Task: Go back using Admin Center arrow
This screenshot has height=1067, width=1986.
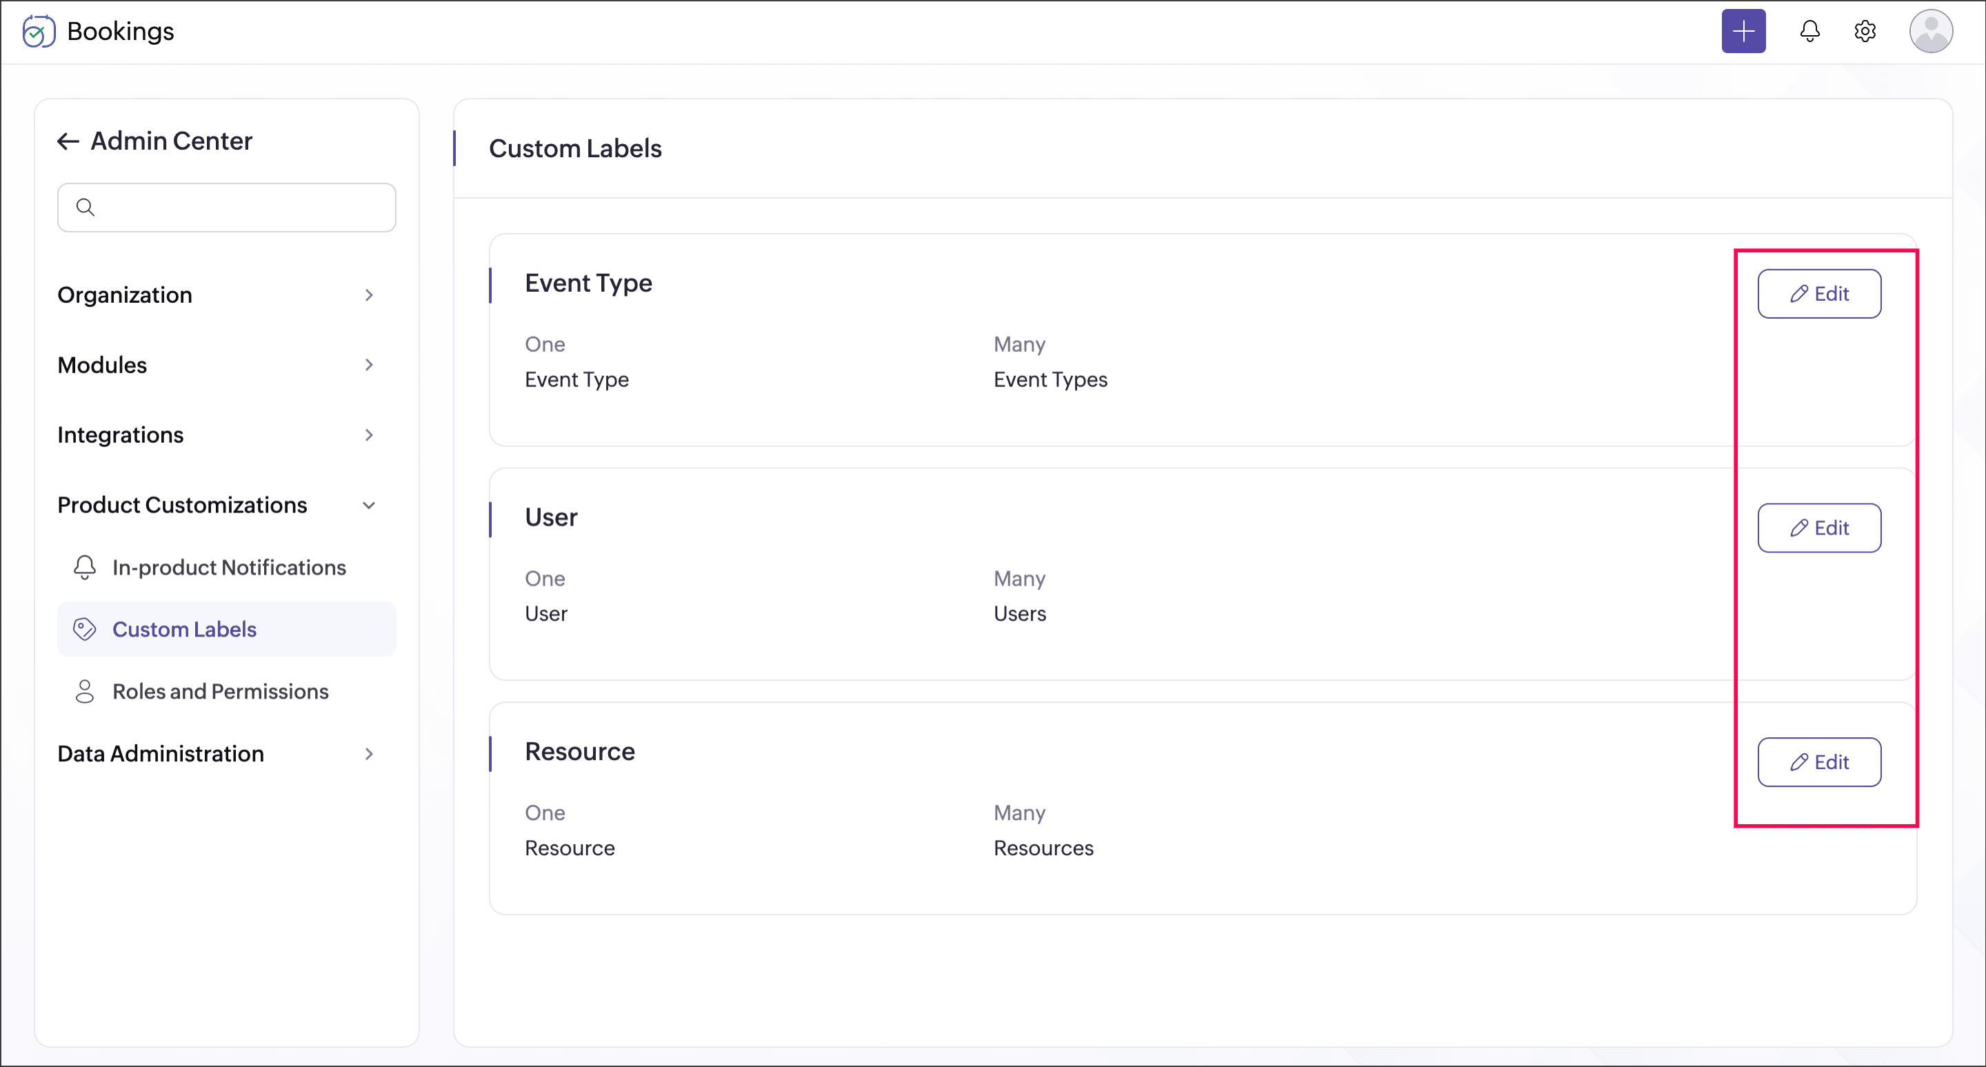Action: 69,141
